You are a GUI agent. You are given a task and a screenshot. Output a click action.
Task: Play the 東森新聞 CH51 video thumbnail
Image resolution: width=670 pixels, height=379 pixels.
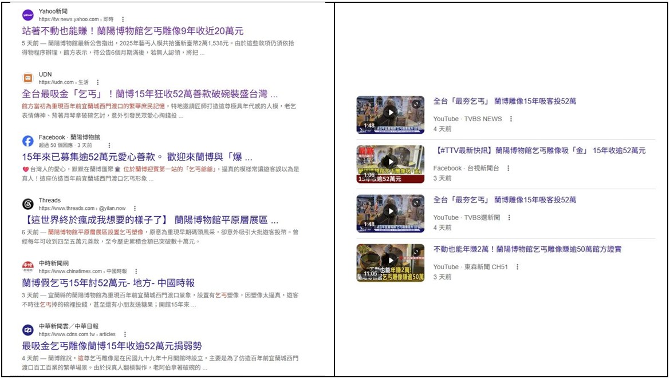(391, 263)
